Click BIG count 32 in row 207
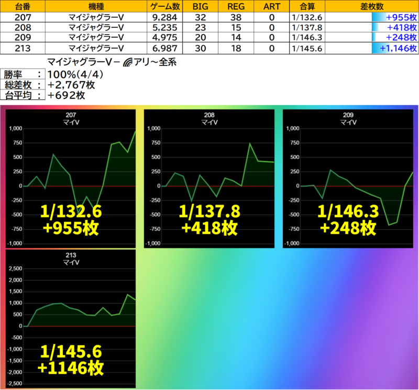Image resolution: width=419 pixels, height=390 pixels. (x=201, y=17)
